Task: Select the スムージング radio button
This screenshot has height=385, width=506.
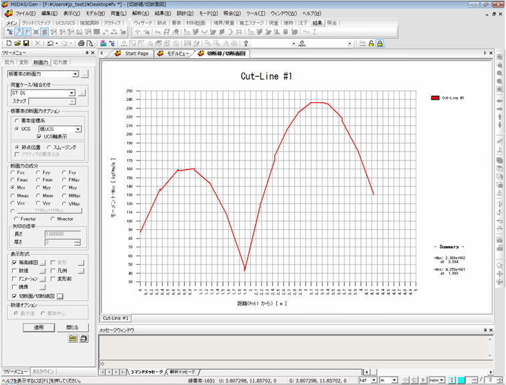Action: [x=50, y=147]
